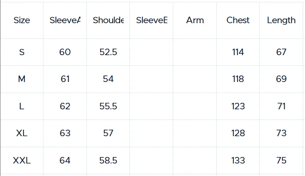Select the Arm header cell
The height and width of the screenshot is (176, 305).
(195, 20)
